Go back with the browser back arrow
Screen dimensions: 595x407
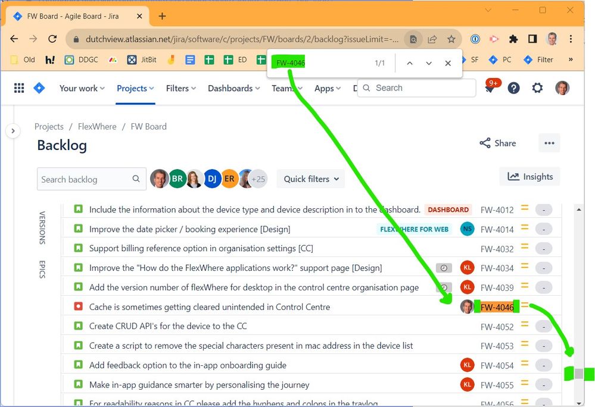click(14, 39)
